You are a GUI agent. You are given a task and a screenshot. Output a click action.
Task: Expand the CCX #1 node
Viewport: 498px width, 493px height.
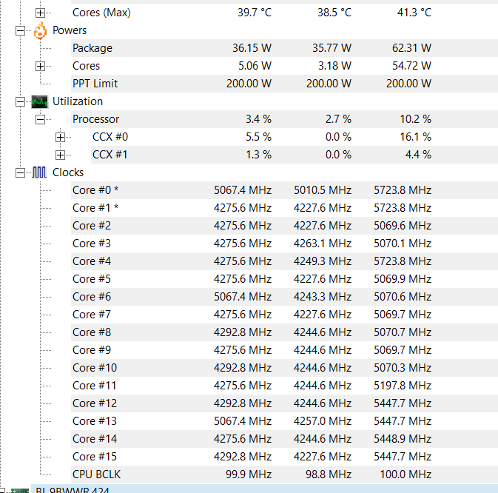point(60,155)
